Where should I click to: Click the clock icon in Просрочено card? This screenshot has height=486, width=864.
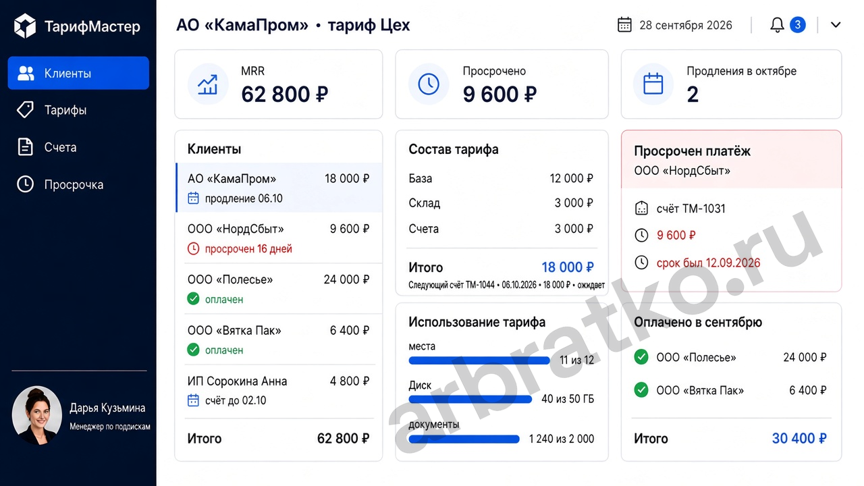429,84
